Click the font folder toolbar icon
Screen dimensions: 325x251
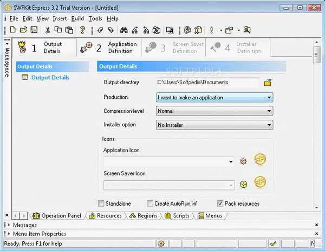tap(170, 30)
